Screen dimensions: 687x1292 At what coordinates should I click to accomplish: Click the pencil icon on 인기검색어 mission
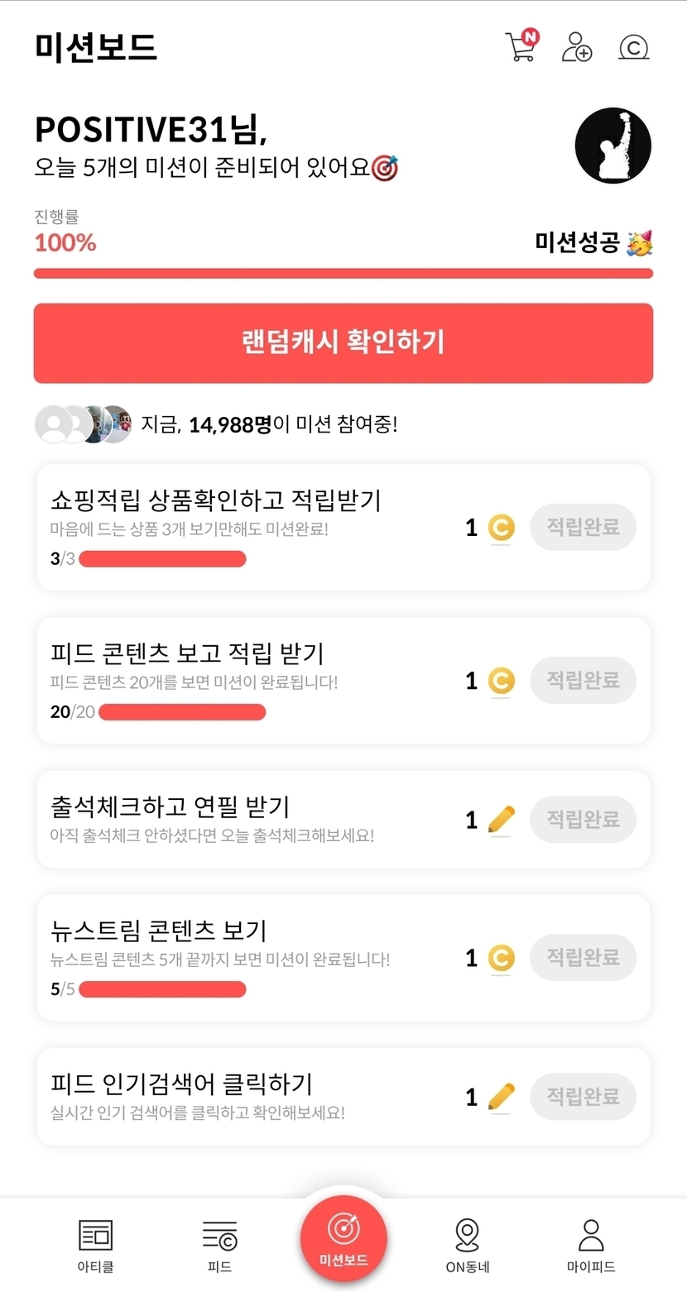pos(501,1097)
